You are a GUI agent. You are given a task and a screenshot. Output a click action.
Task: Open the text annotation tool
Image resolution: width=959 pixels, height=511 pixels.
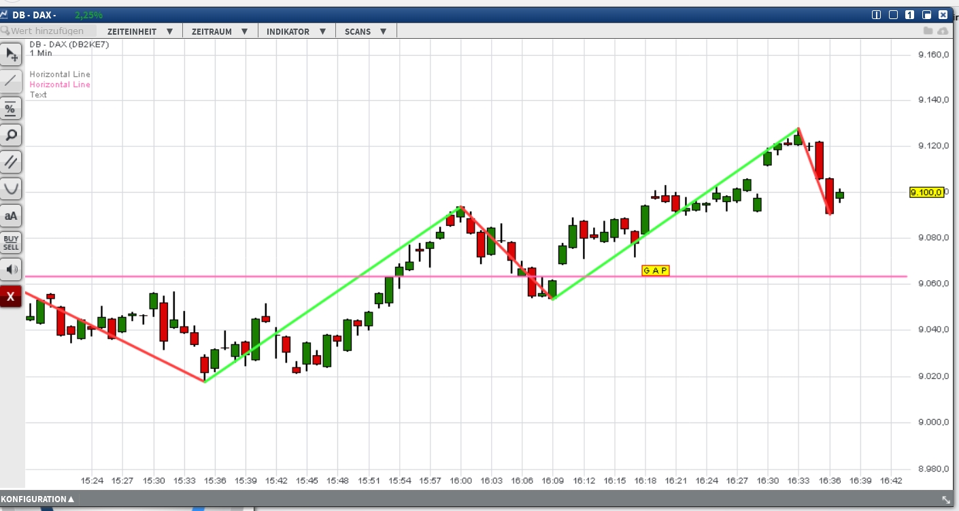click(10, 216)
